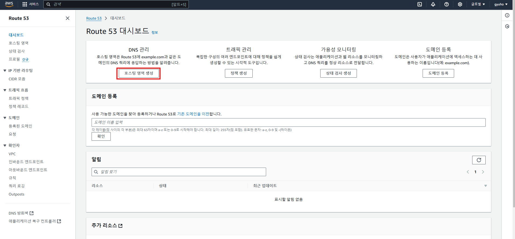Open VPC in the sidebar
This screenshot has height=239, width=515.
click(x=12, y=154)
